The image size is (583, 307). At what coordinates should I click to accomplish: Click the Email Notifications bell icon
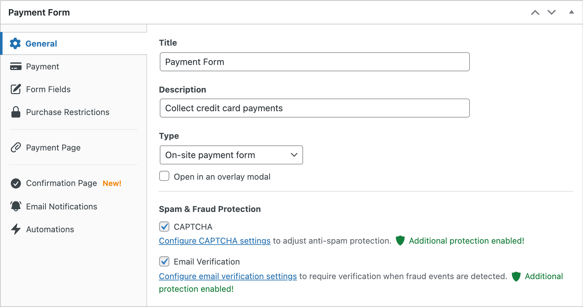coord(16,206)
